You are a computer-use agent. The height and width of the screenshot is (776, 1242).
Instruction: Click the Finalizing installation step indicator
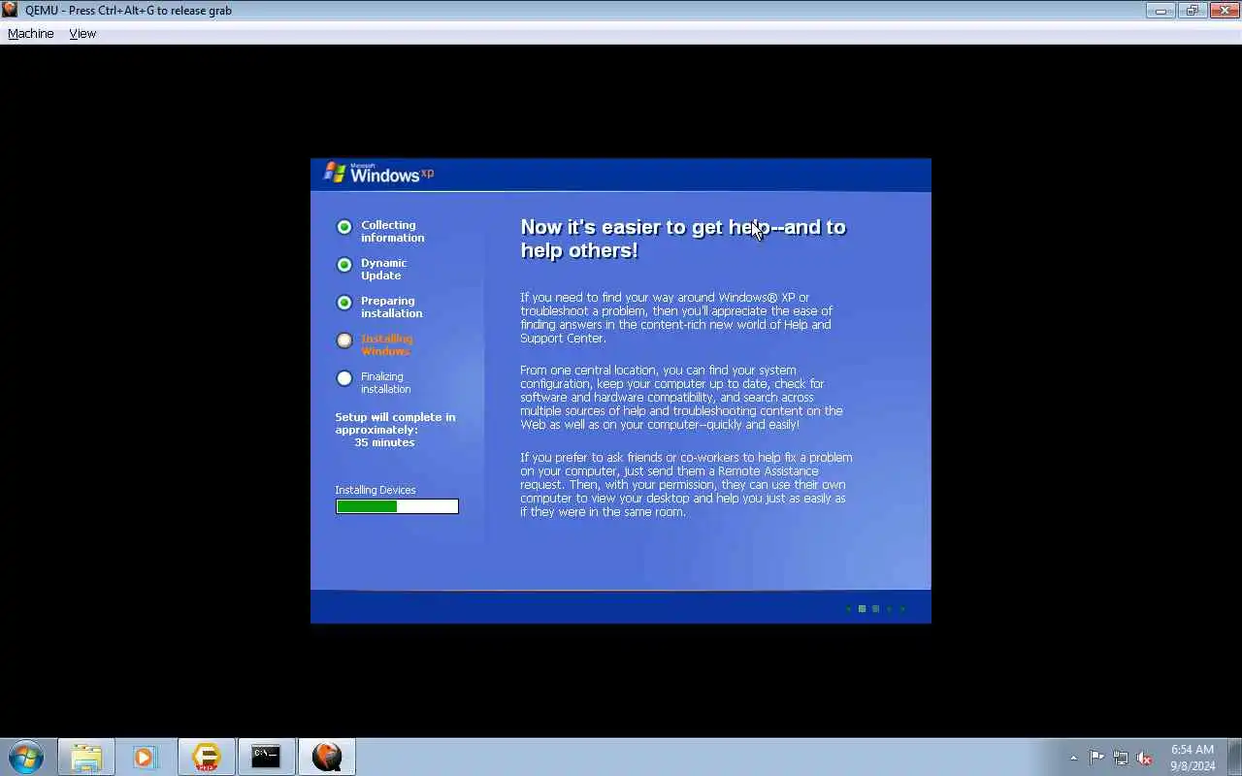point(344,378)
